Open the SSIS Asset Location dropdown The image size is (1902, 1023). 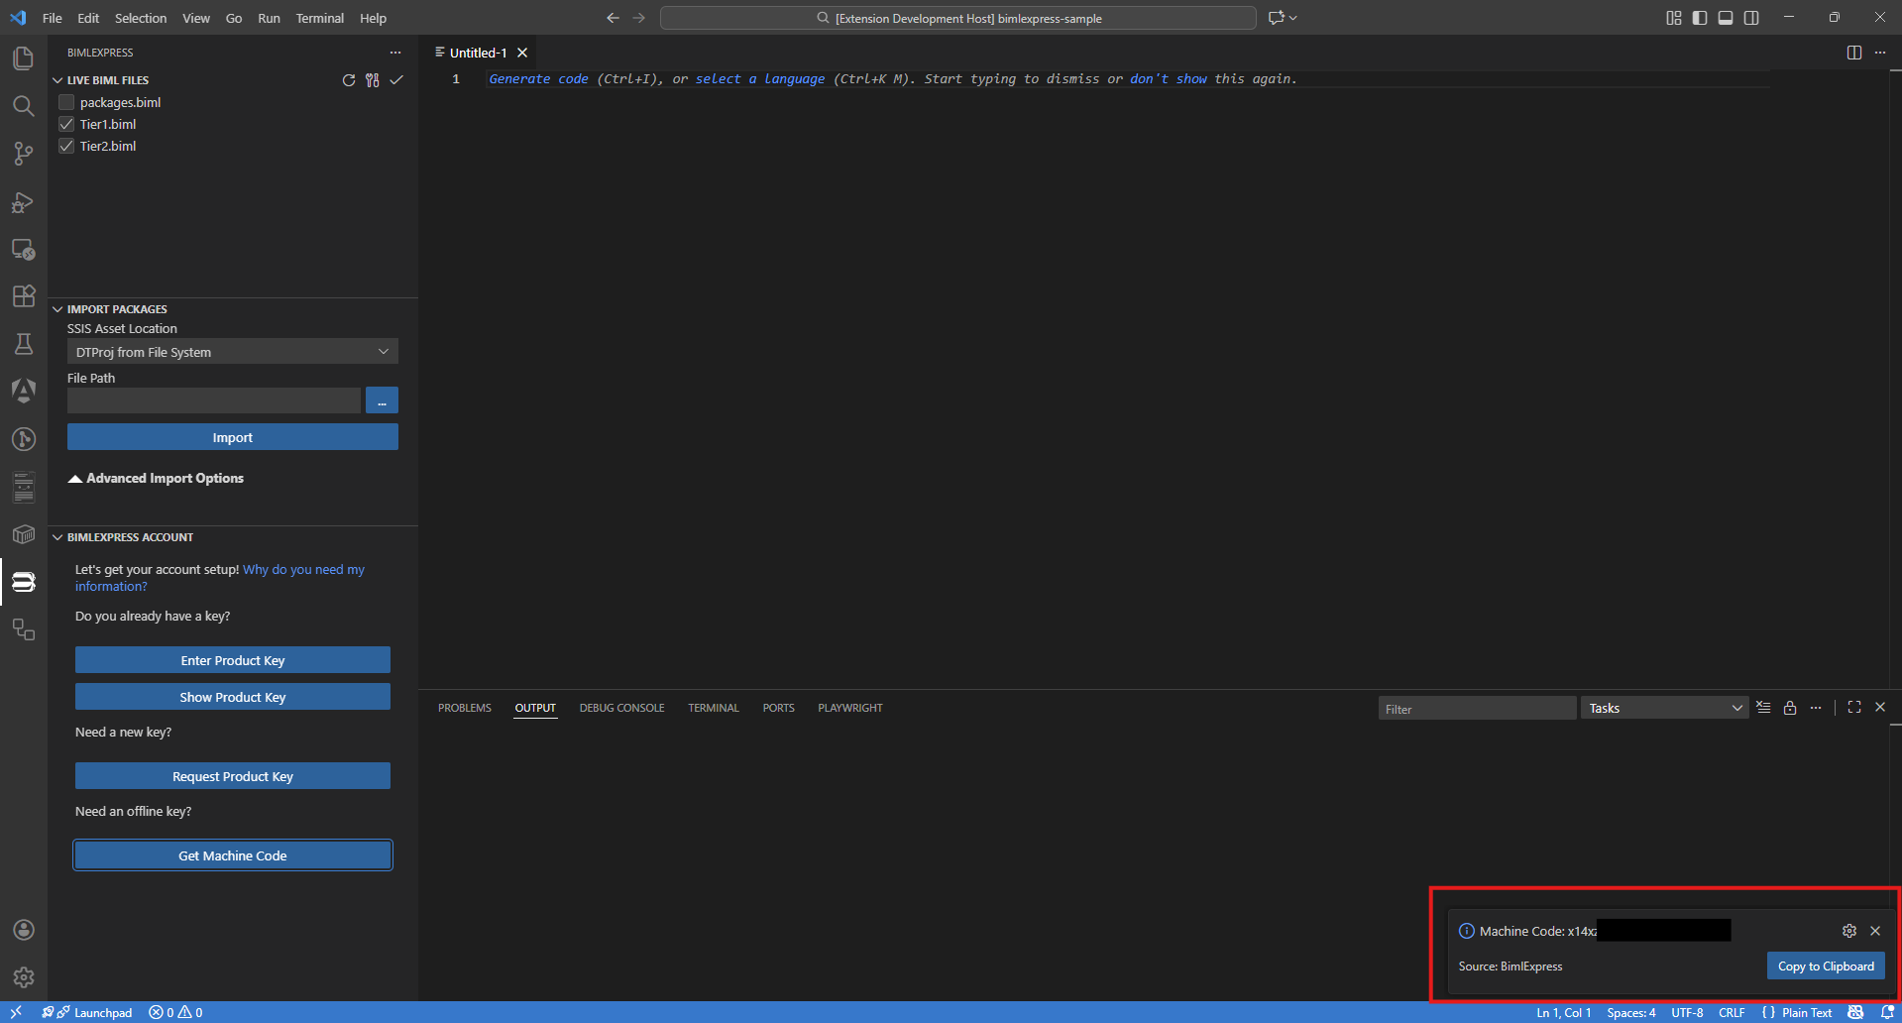click(x=232, y=351)
